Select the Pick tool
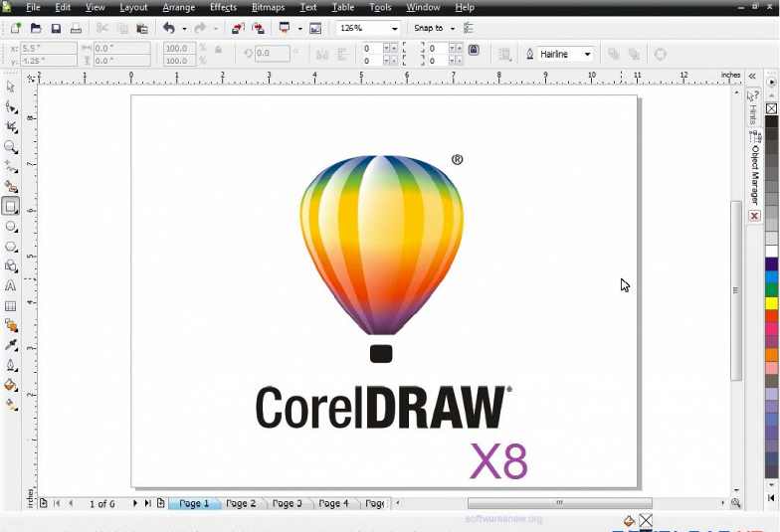 pyautogui.click(x=10, y=88)
